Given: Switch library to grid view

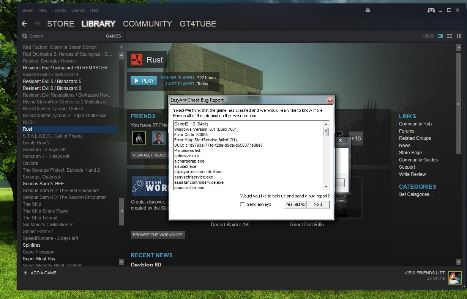Looking at the screenshot, I should [459, 36].
